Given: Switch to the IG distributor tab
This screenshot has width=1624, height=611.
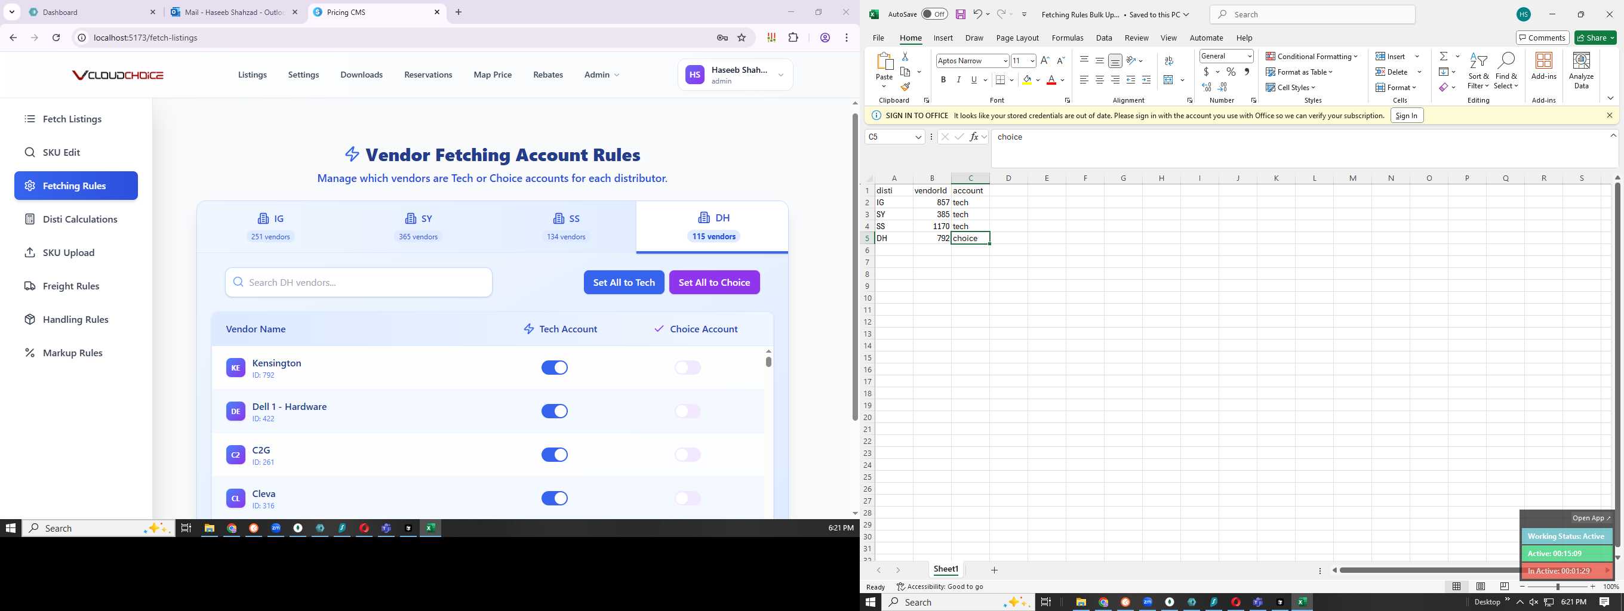Looking at the screenshot, I should (x=270, y=227).
